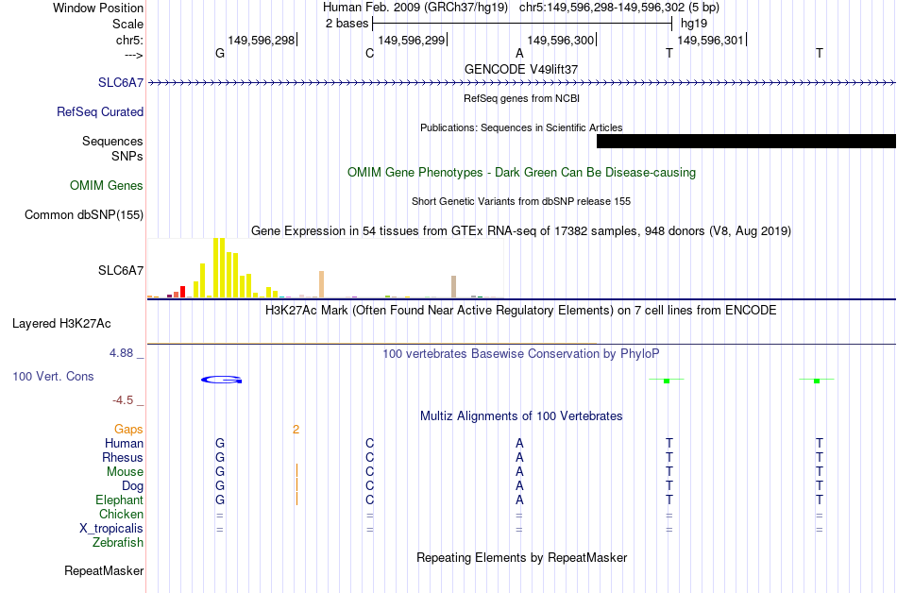
Task: Click the 149,596,299 ruler position
Action: point(412,40)
